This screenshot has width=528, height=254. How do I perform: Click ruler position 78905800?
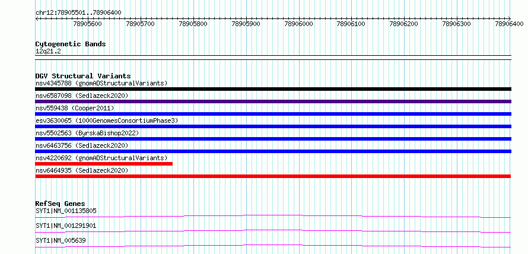[x=193, y=24]
